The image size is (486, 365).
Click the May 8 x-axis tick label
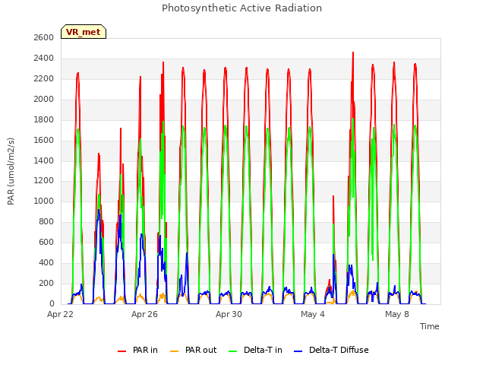coord(397,314)
